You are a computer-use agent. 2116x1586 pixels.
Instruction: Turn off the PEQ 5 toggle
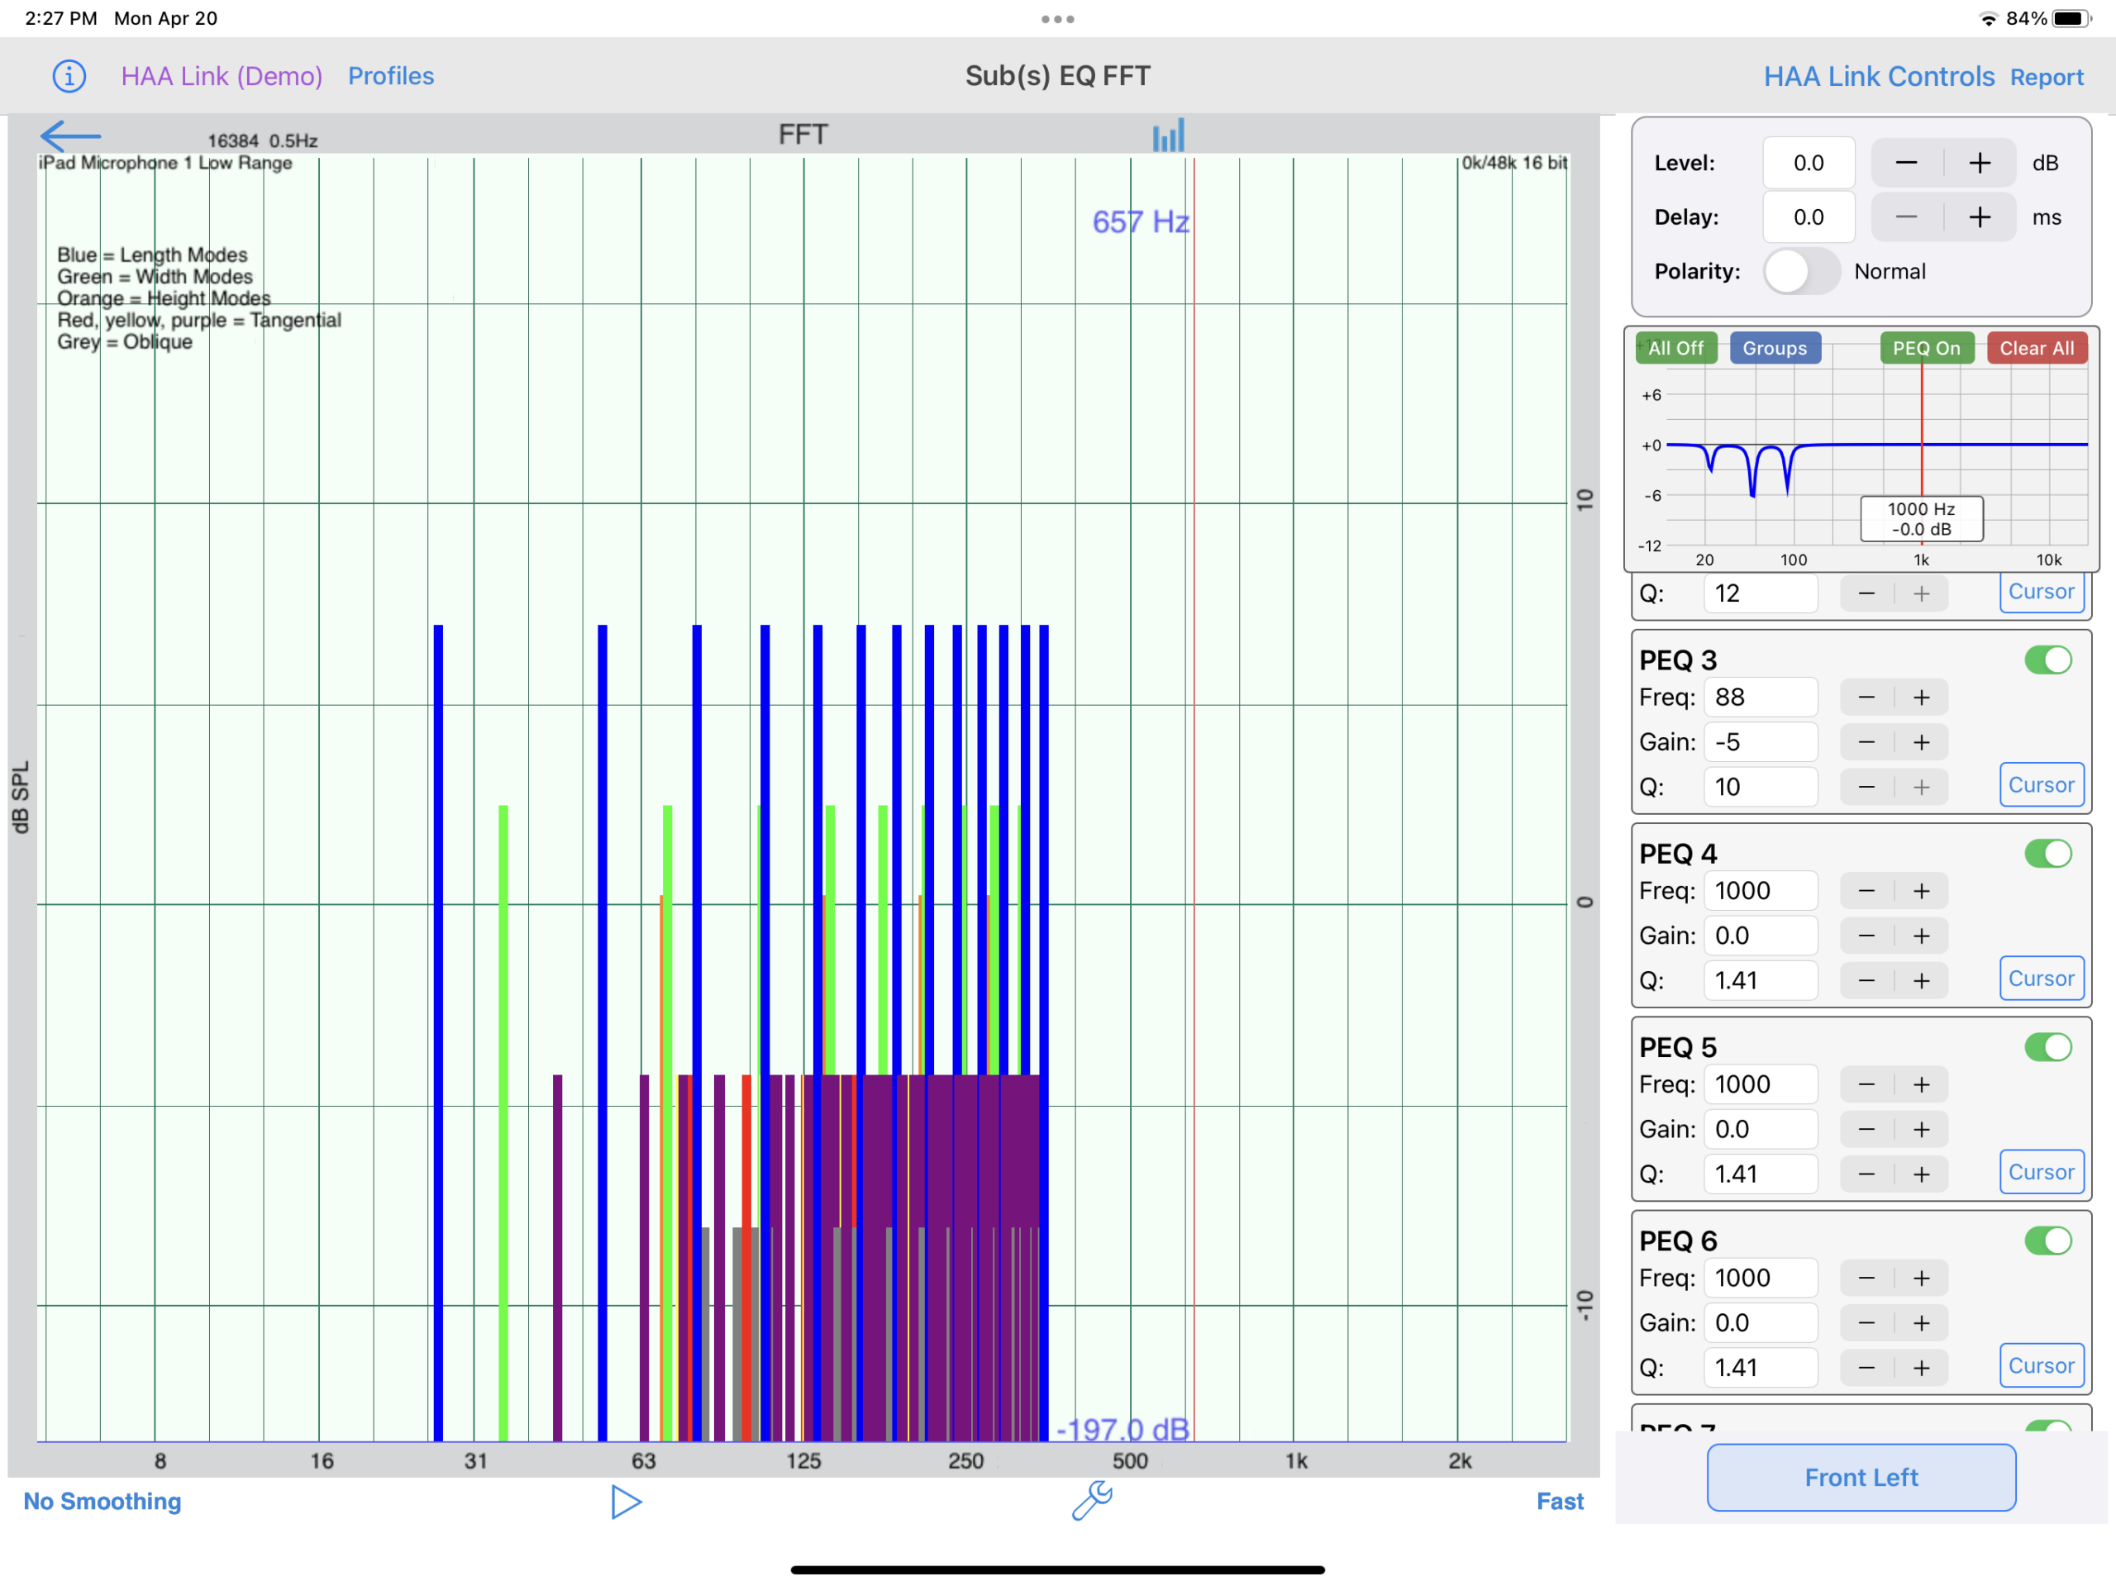pyautogui.click(x=2047, y=1046)
